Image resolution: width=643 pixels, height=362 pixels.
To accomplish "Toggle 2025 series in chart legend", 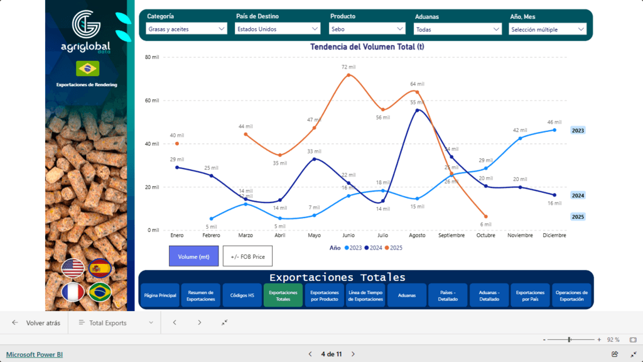I will click(394, 248).
